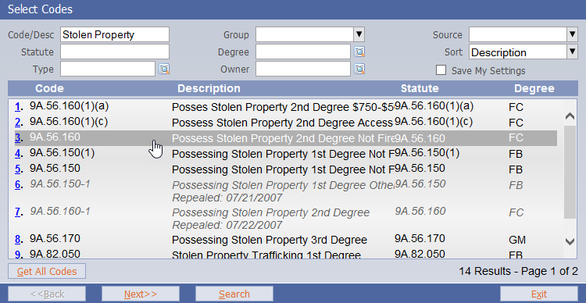The width and height of the screenshot is (586, 303).
Task: Exit the Select Codes dialog
Action: pyautogui.click(x=539, y=294)
